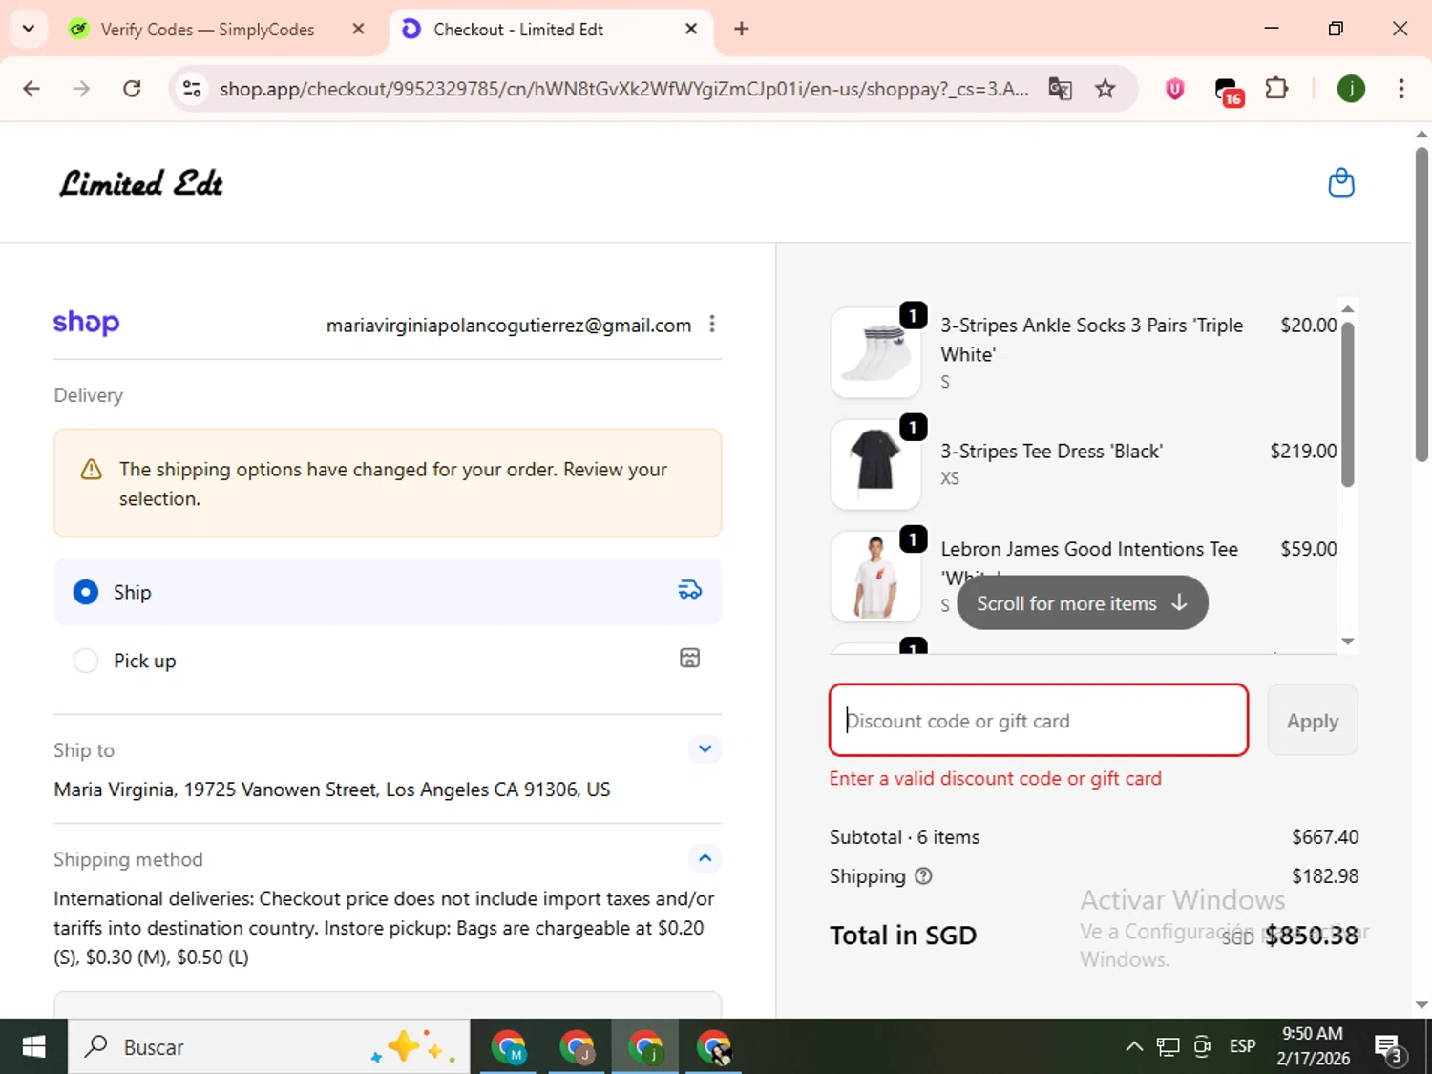Open account options three-dot menu beside email
The width and height of the screenshot is (1432, 1074).
[x=712, y=325]
